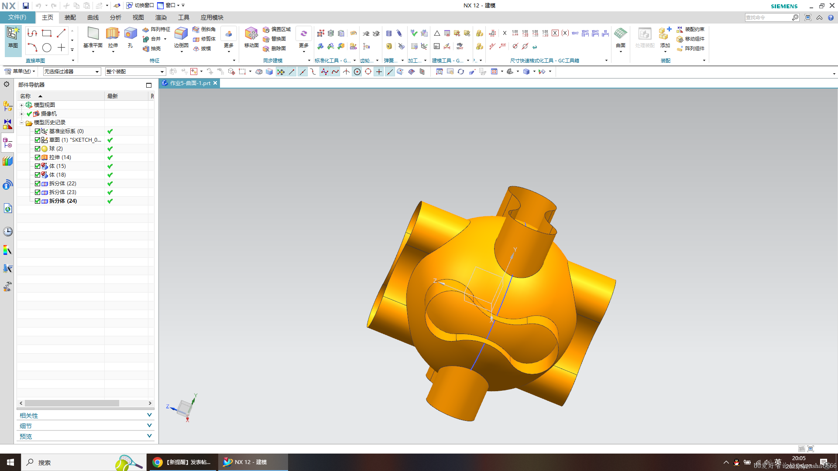
Task: Uncheck the 拉伸 (14) checkbox
Action: 38,157
